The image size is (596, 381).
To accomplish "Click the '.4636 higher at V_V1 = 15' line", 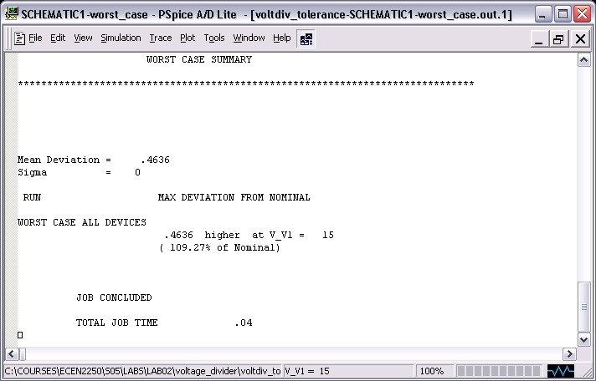I will (249, 235).
